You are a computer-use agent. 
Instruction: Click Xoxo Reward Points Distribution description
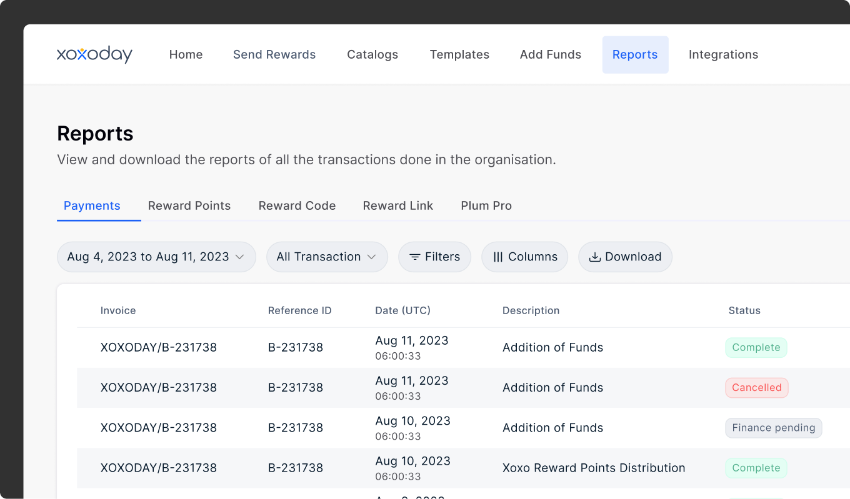[x=594, y=468]
